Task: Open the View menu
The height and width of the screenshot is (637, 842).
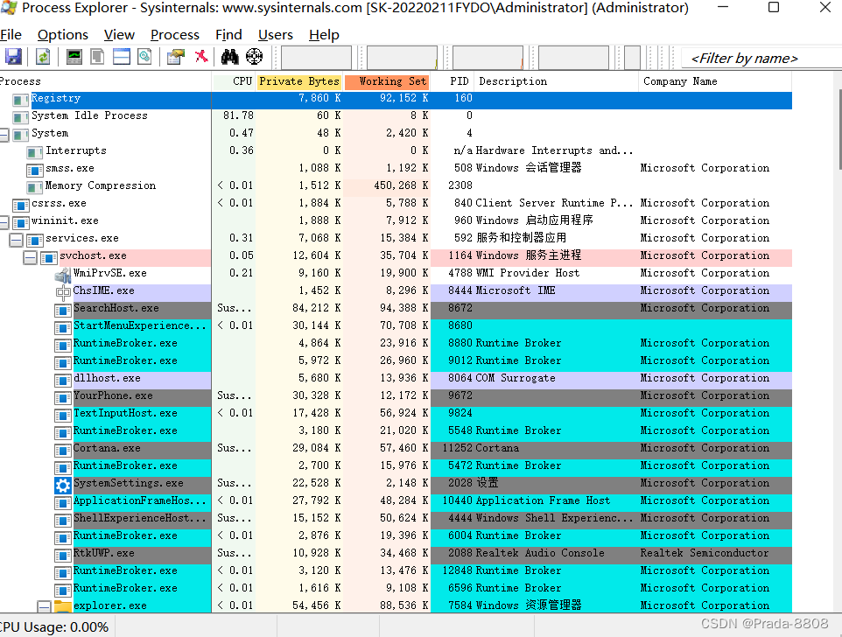Action: 119,35
